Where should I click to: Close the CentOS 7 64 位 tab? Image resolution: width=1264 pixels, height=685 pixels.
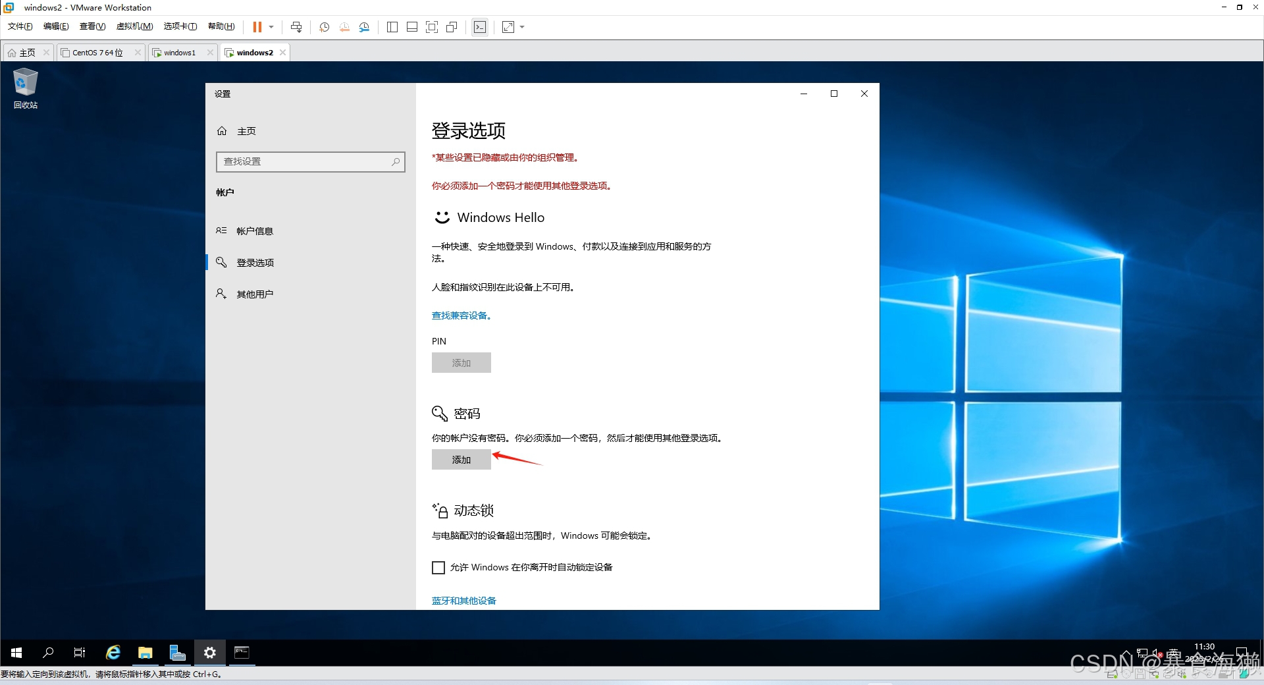point(138,53)
